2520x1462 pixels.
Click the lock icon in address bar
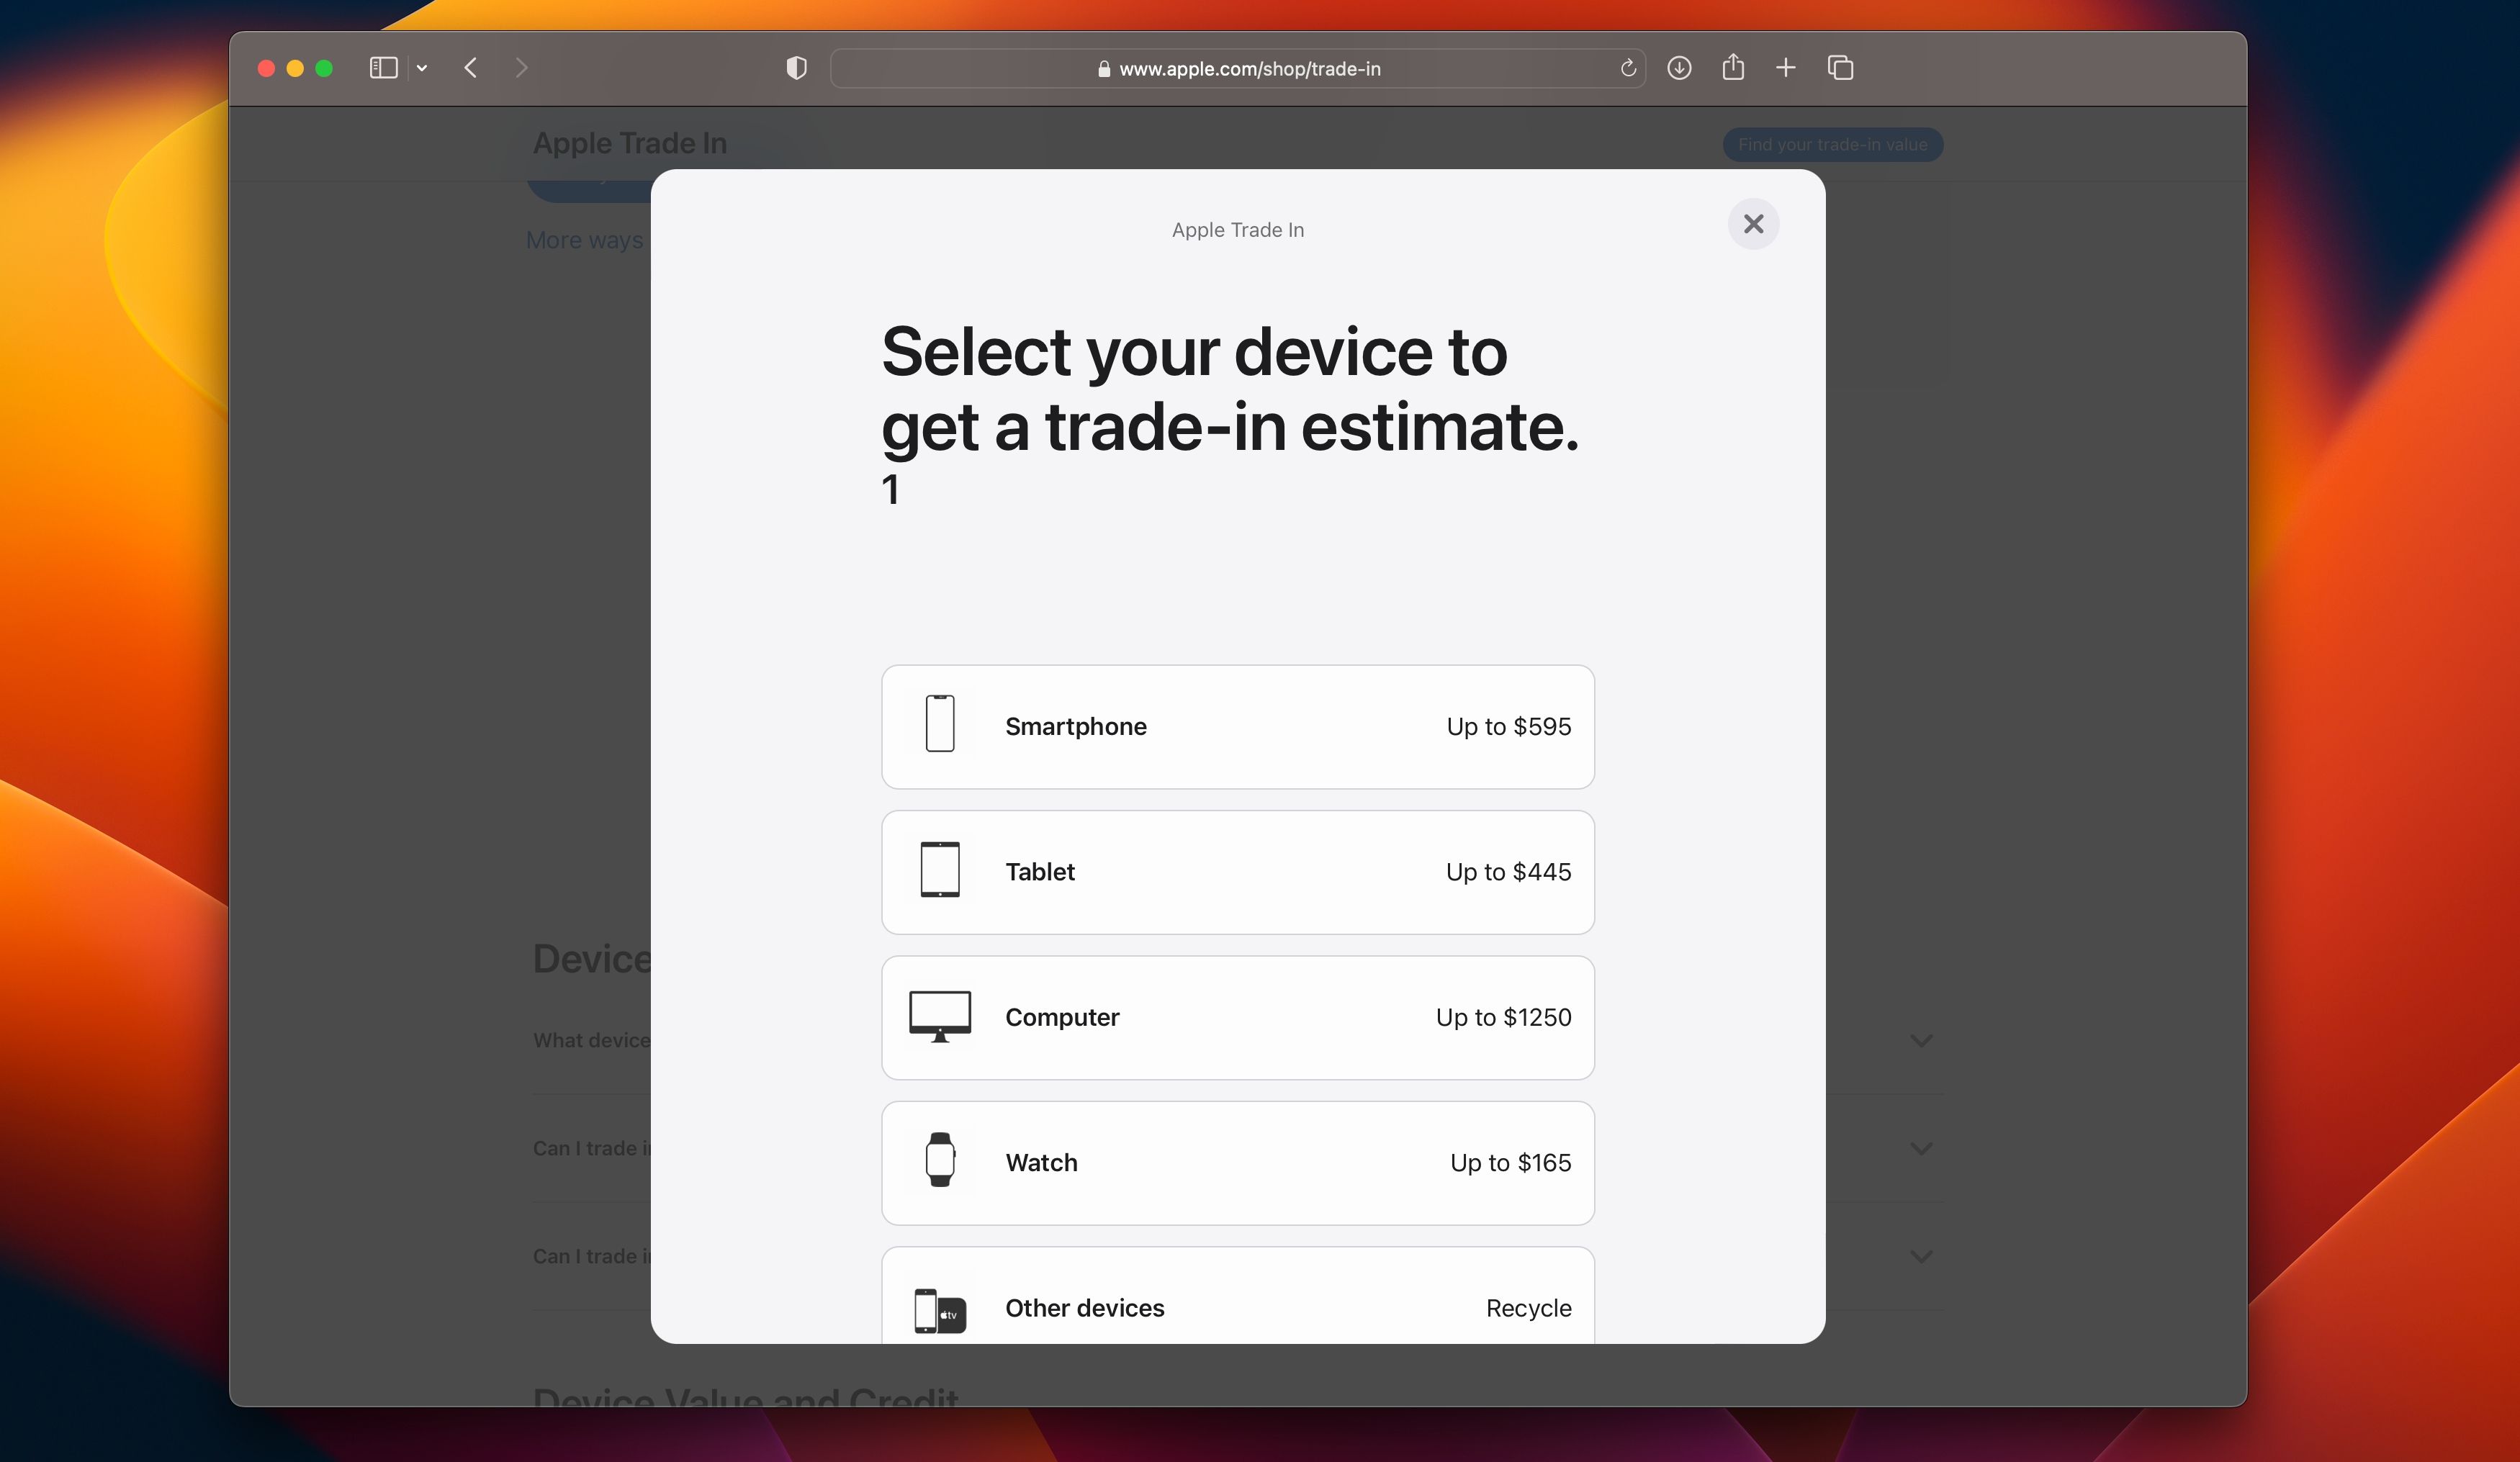[x=1104, y=69]
